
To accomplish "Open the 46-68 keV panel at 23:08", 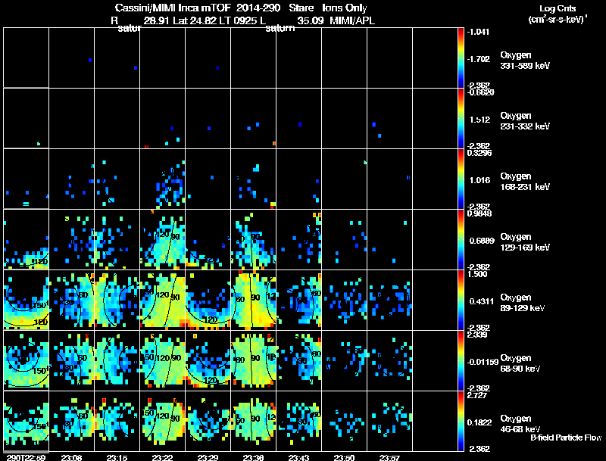I will (x=71, y=421).
